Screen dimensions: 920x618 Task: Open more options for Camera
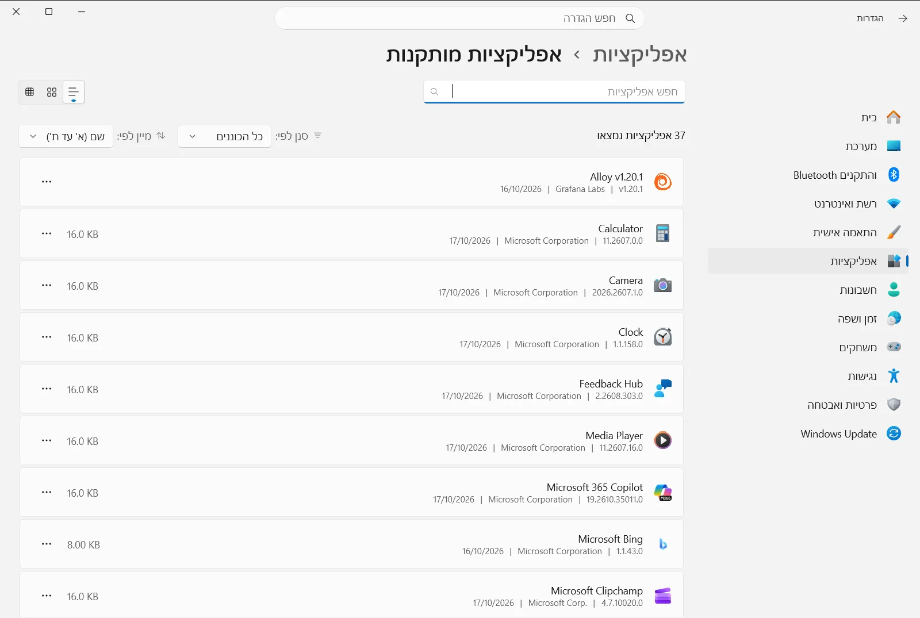[47, 285]
